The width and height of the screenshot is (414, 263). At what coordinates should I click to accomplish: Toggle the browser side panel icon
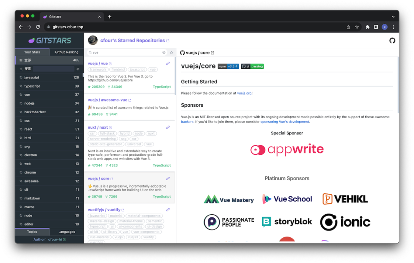[376, 27]
